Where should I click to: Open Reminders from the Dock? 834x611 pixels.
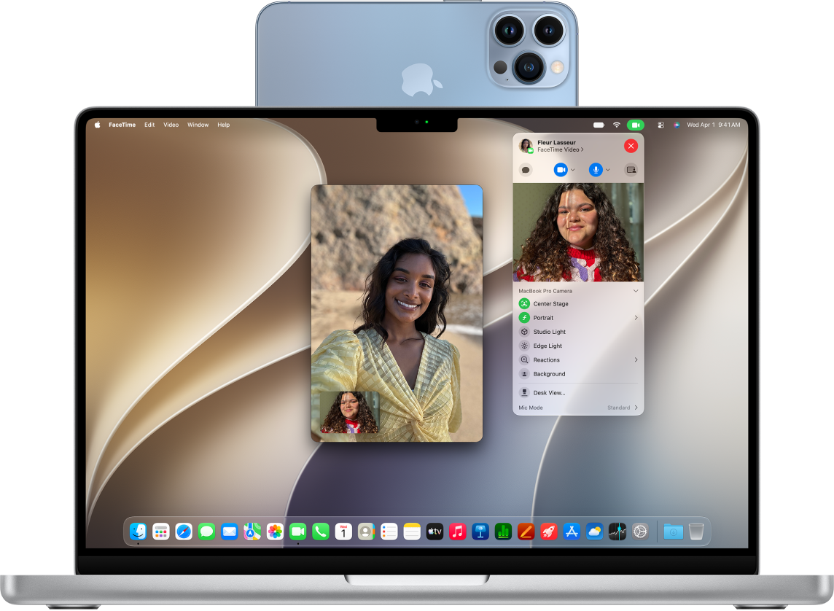pos(389,532)
